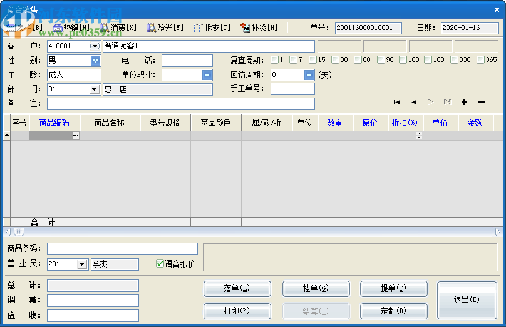This screenshot has height=327, width=506.
Task: Check the 30 day review checkbox
Action: (x=335, y=59)
